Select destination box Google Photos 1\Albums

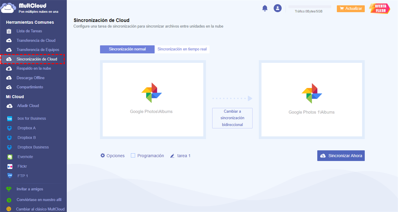coord(312,99)
